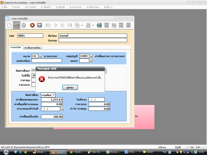
Task: Click the ชื่อไทย input field
Action: click(x=93, y=36)
